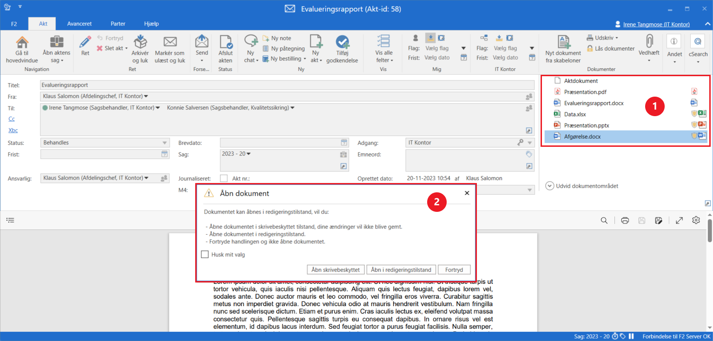Click Markér som ulæst og luk envelope

click(170, 43)
